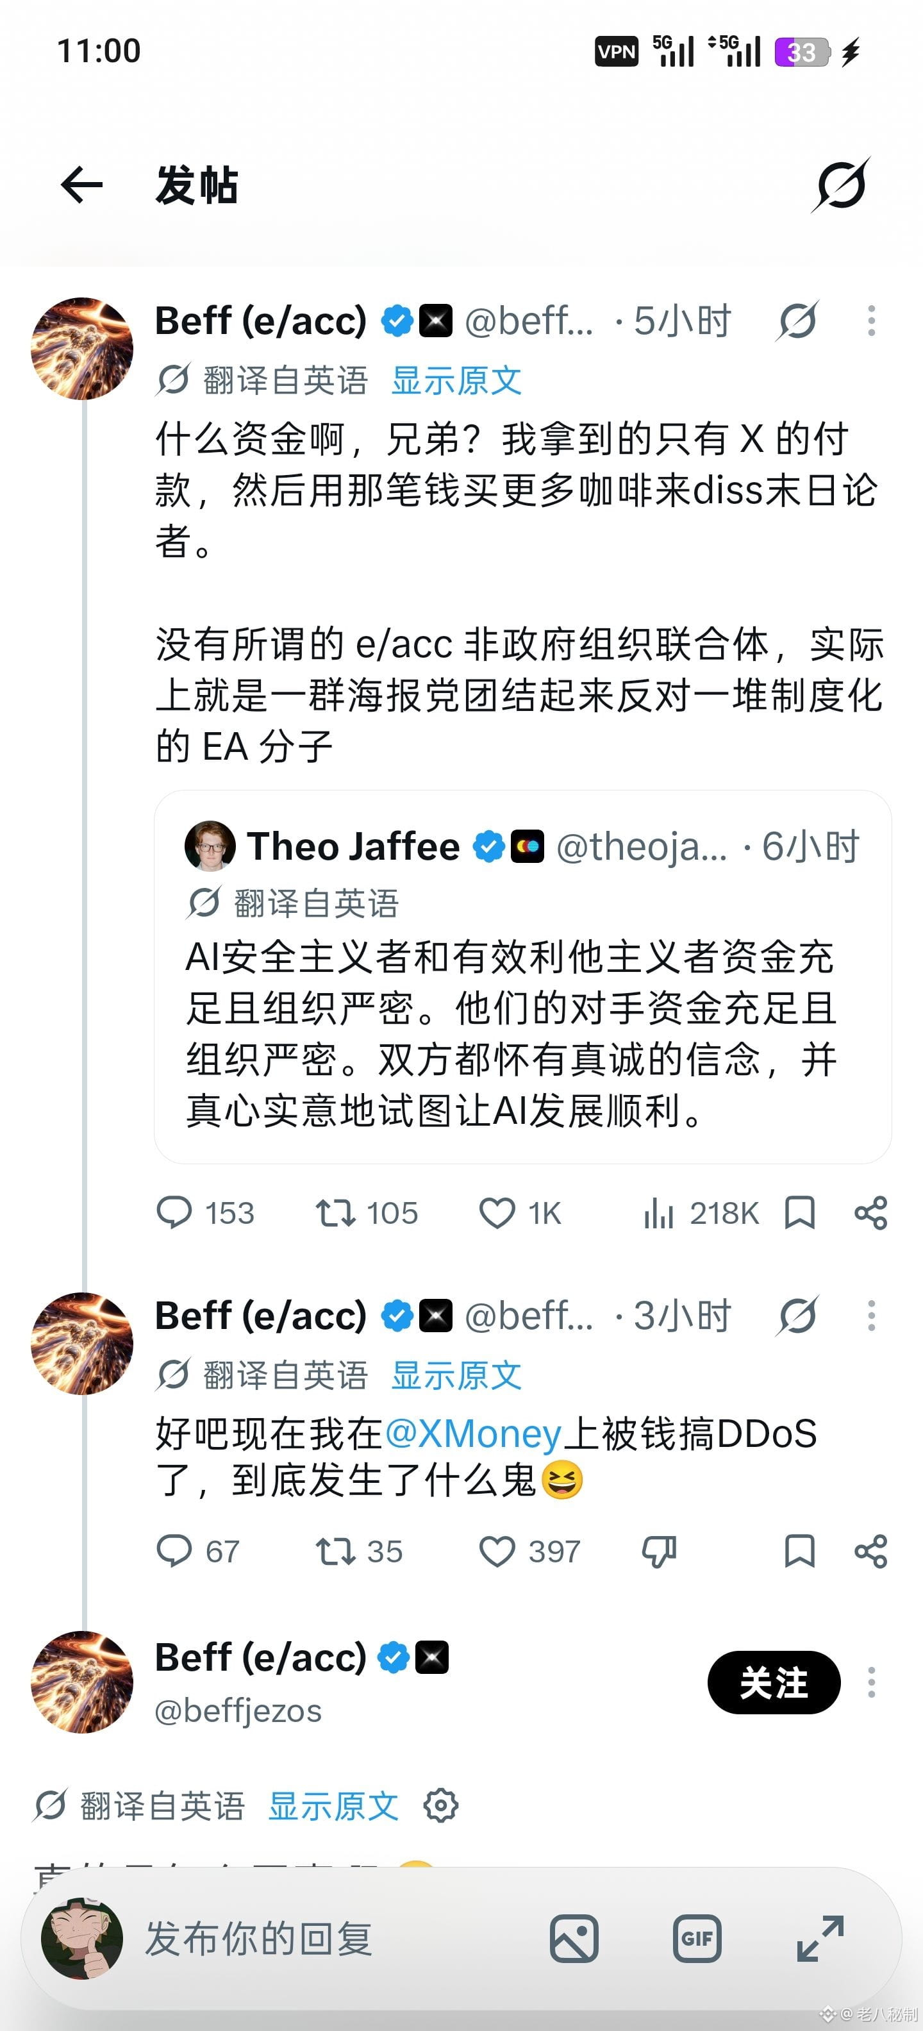The image size is (923, 2031).
Task: Like the post with 397 likes
Action: (x=529, y=1551)
